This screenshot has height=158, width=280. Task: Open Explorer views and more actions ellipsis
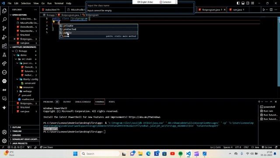click(x=35, y=10)
